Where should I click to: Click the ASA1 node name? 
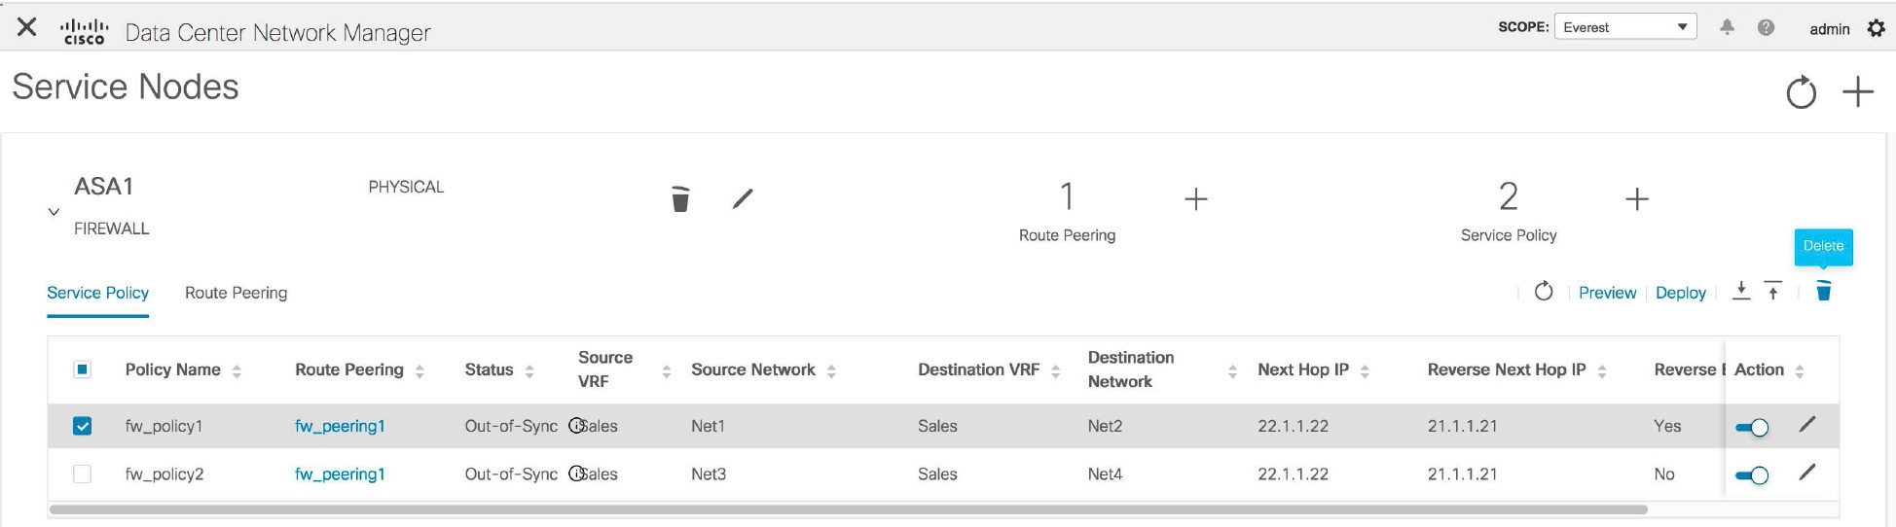pos(104,186)
